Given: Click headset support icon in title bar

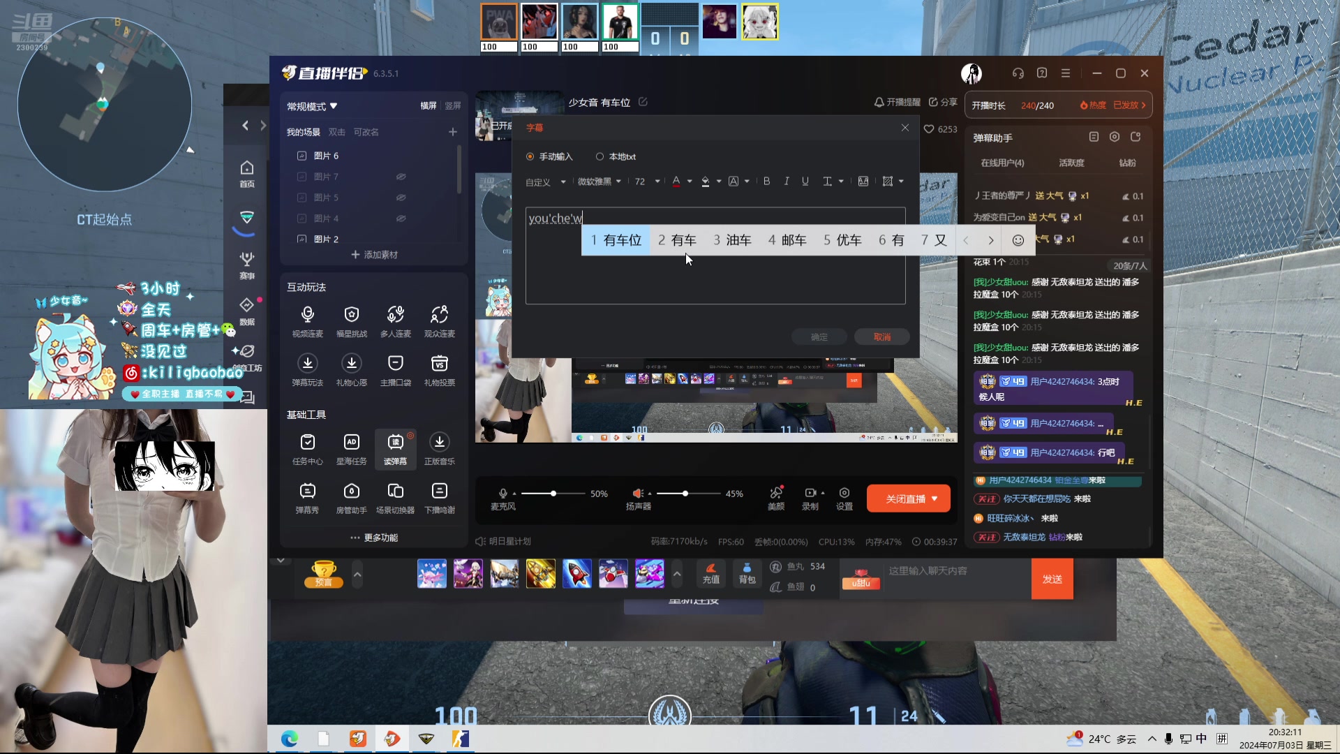Looking at the screenshot, I should click(x=1018, y=73).
